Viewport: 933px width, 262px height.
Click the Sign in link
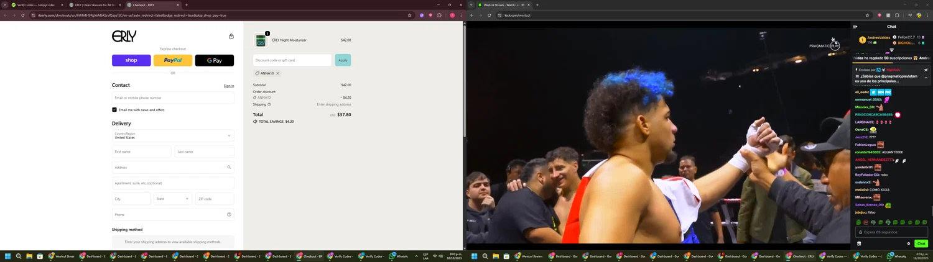229,86
